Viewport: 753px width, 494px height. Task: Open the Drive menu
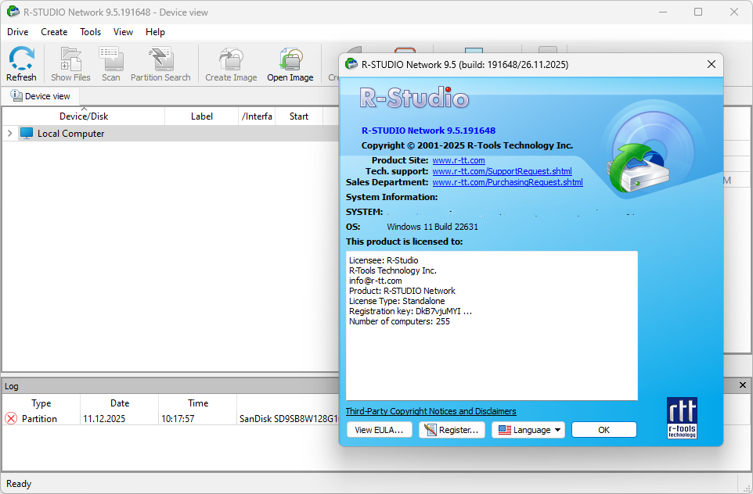pyautogui.click(x=17, y=31)
